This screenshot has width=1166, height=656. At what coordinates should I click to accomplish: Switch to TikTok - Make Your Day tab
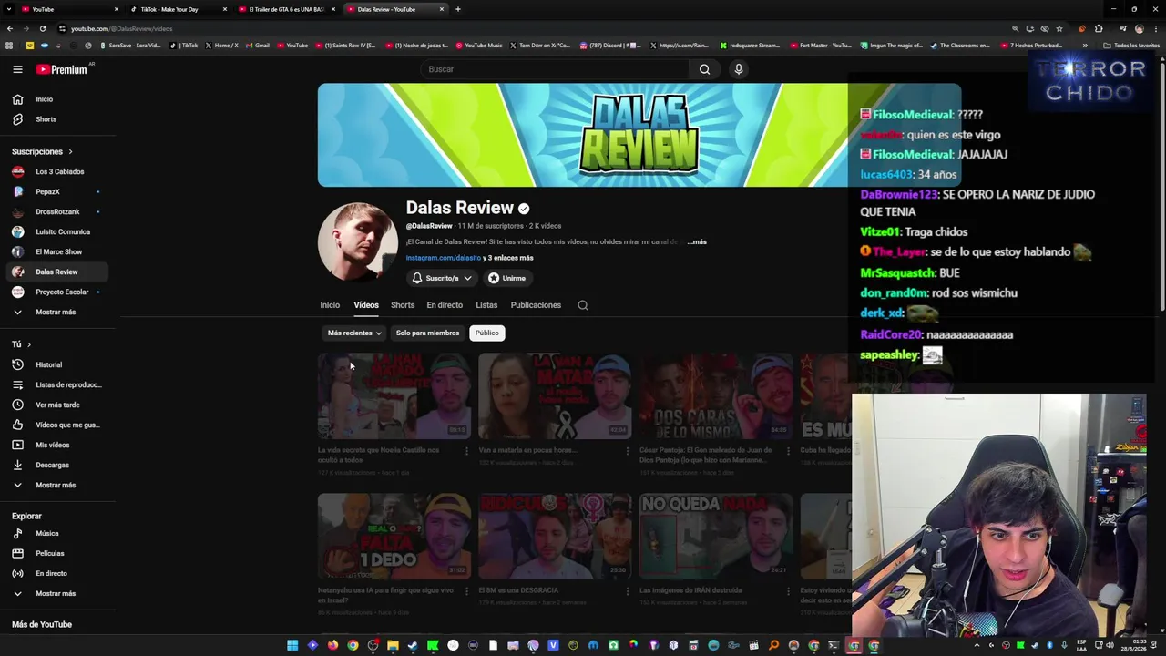pyautogui.click(x=178, y=9)
